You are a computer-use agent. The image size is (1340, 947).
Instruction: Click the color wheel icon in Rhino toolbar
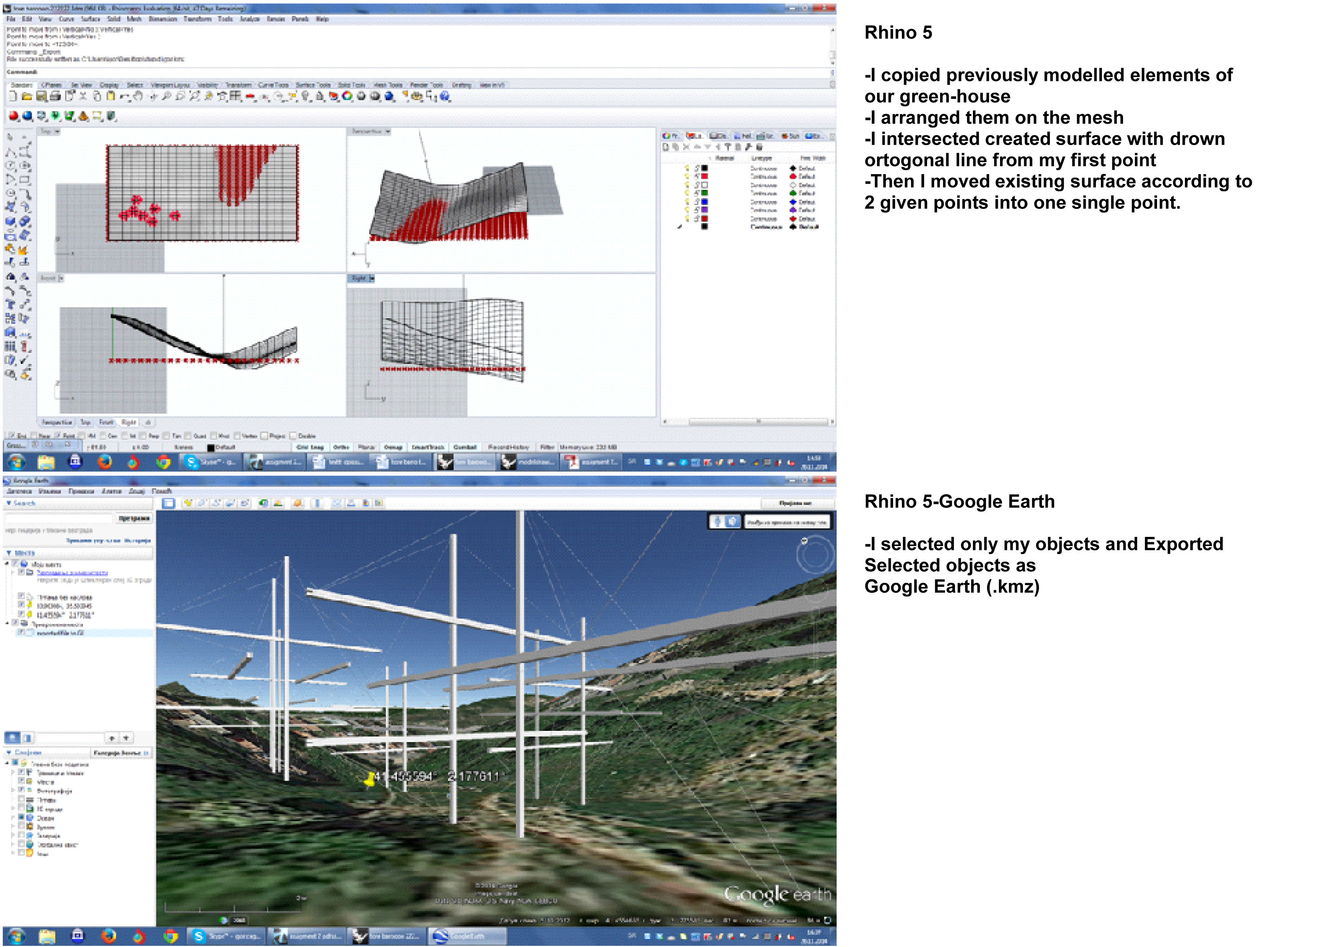click(347, 97)
